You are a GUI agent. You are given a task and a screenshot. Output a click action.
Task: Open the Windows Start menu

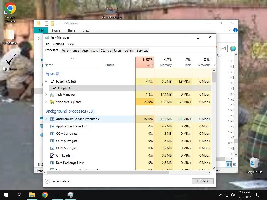6,195
